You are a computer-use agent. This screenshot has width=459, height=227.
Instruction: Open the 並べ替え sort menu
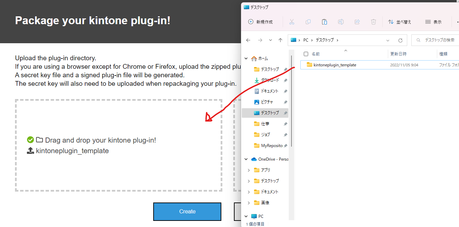[400, 22]
